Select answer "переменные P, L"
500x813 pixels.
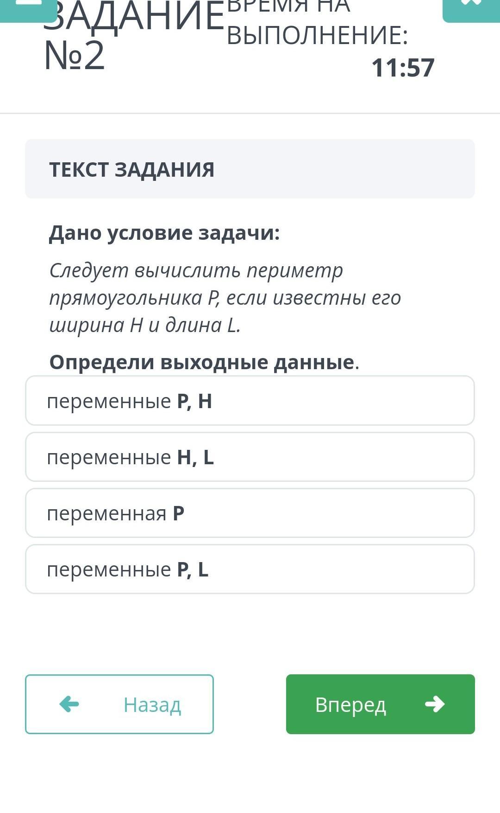(250, 570)
